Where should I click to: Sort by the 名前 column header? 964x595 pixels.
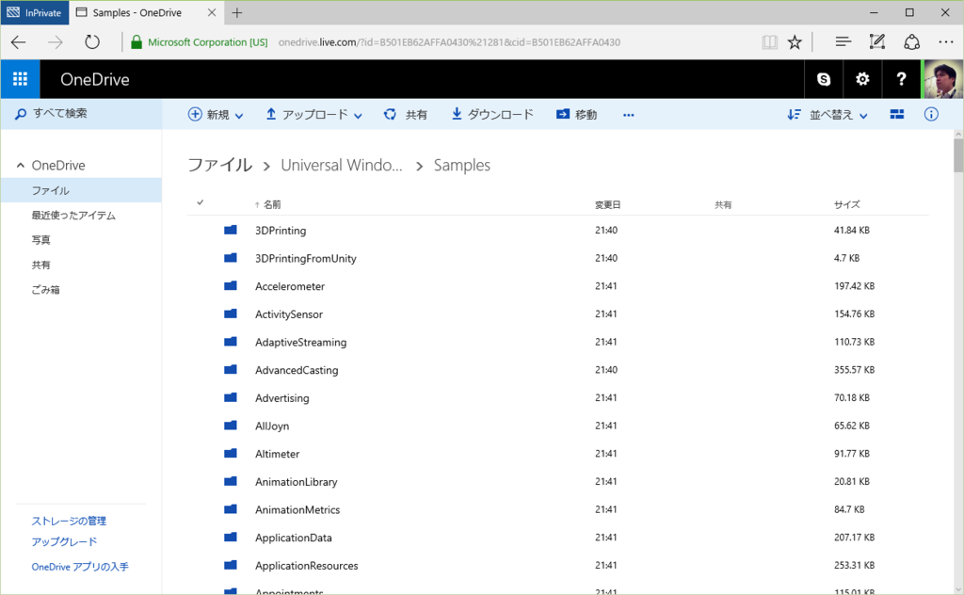[272, 204]
